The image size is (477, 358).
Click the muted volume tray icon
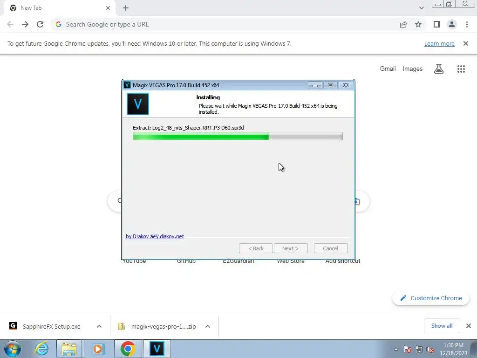[x=430, y=349]
